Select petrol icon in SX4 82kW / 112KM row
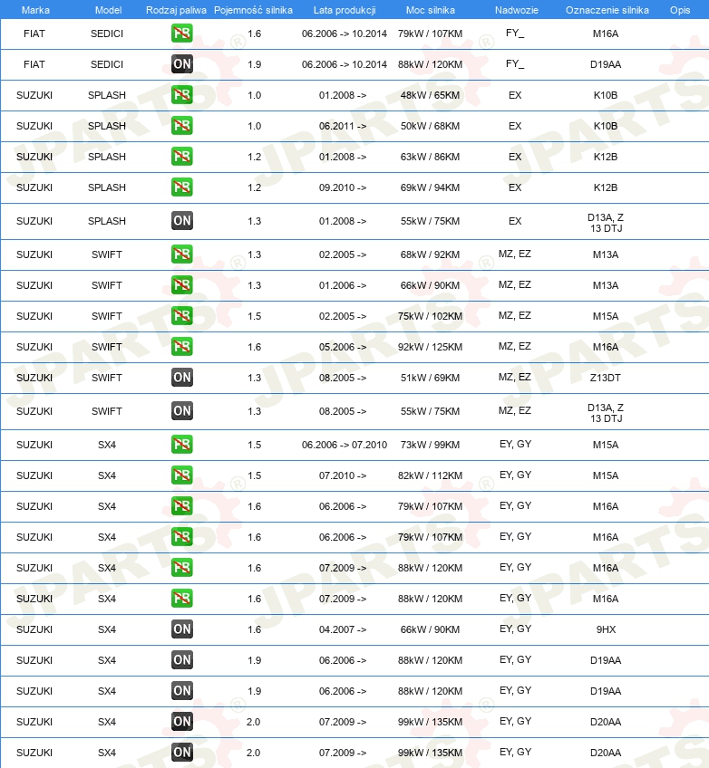Image resolution: width=709 pixels, height=768 pixels. click(182, 475)
